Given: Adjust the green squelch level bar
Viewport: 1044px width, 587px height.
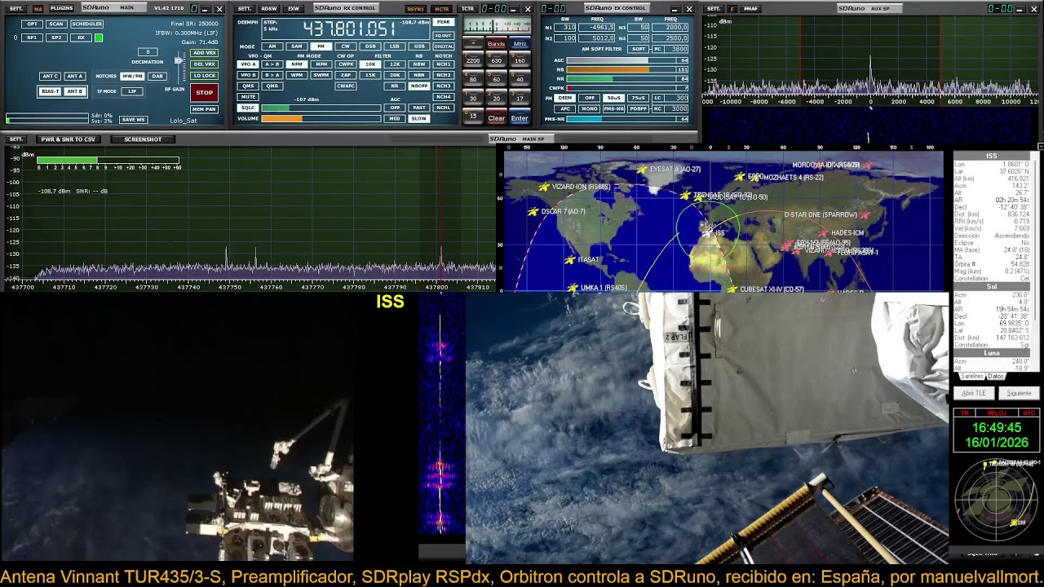Looking at the screenshot, I should pos(321,108).
